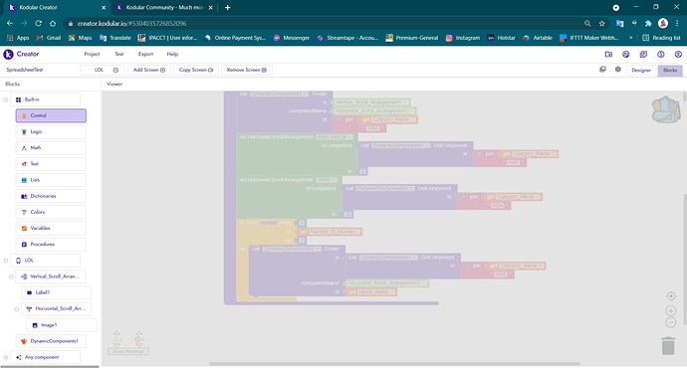This screenshot has width=687, height=368.
Task: Open the folder icon in Creator header
Action: (608, 55)
